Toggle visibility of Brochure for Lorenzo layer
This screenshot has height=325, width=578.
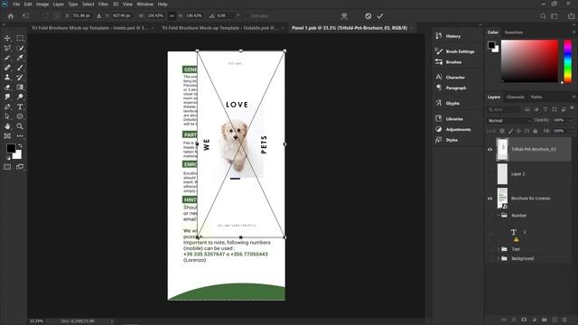(489, 199)
